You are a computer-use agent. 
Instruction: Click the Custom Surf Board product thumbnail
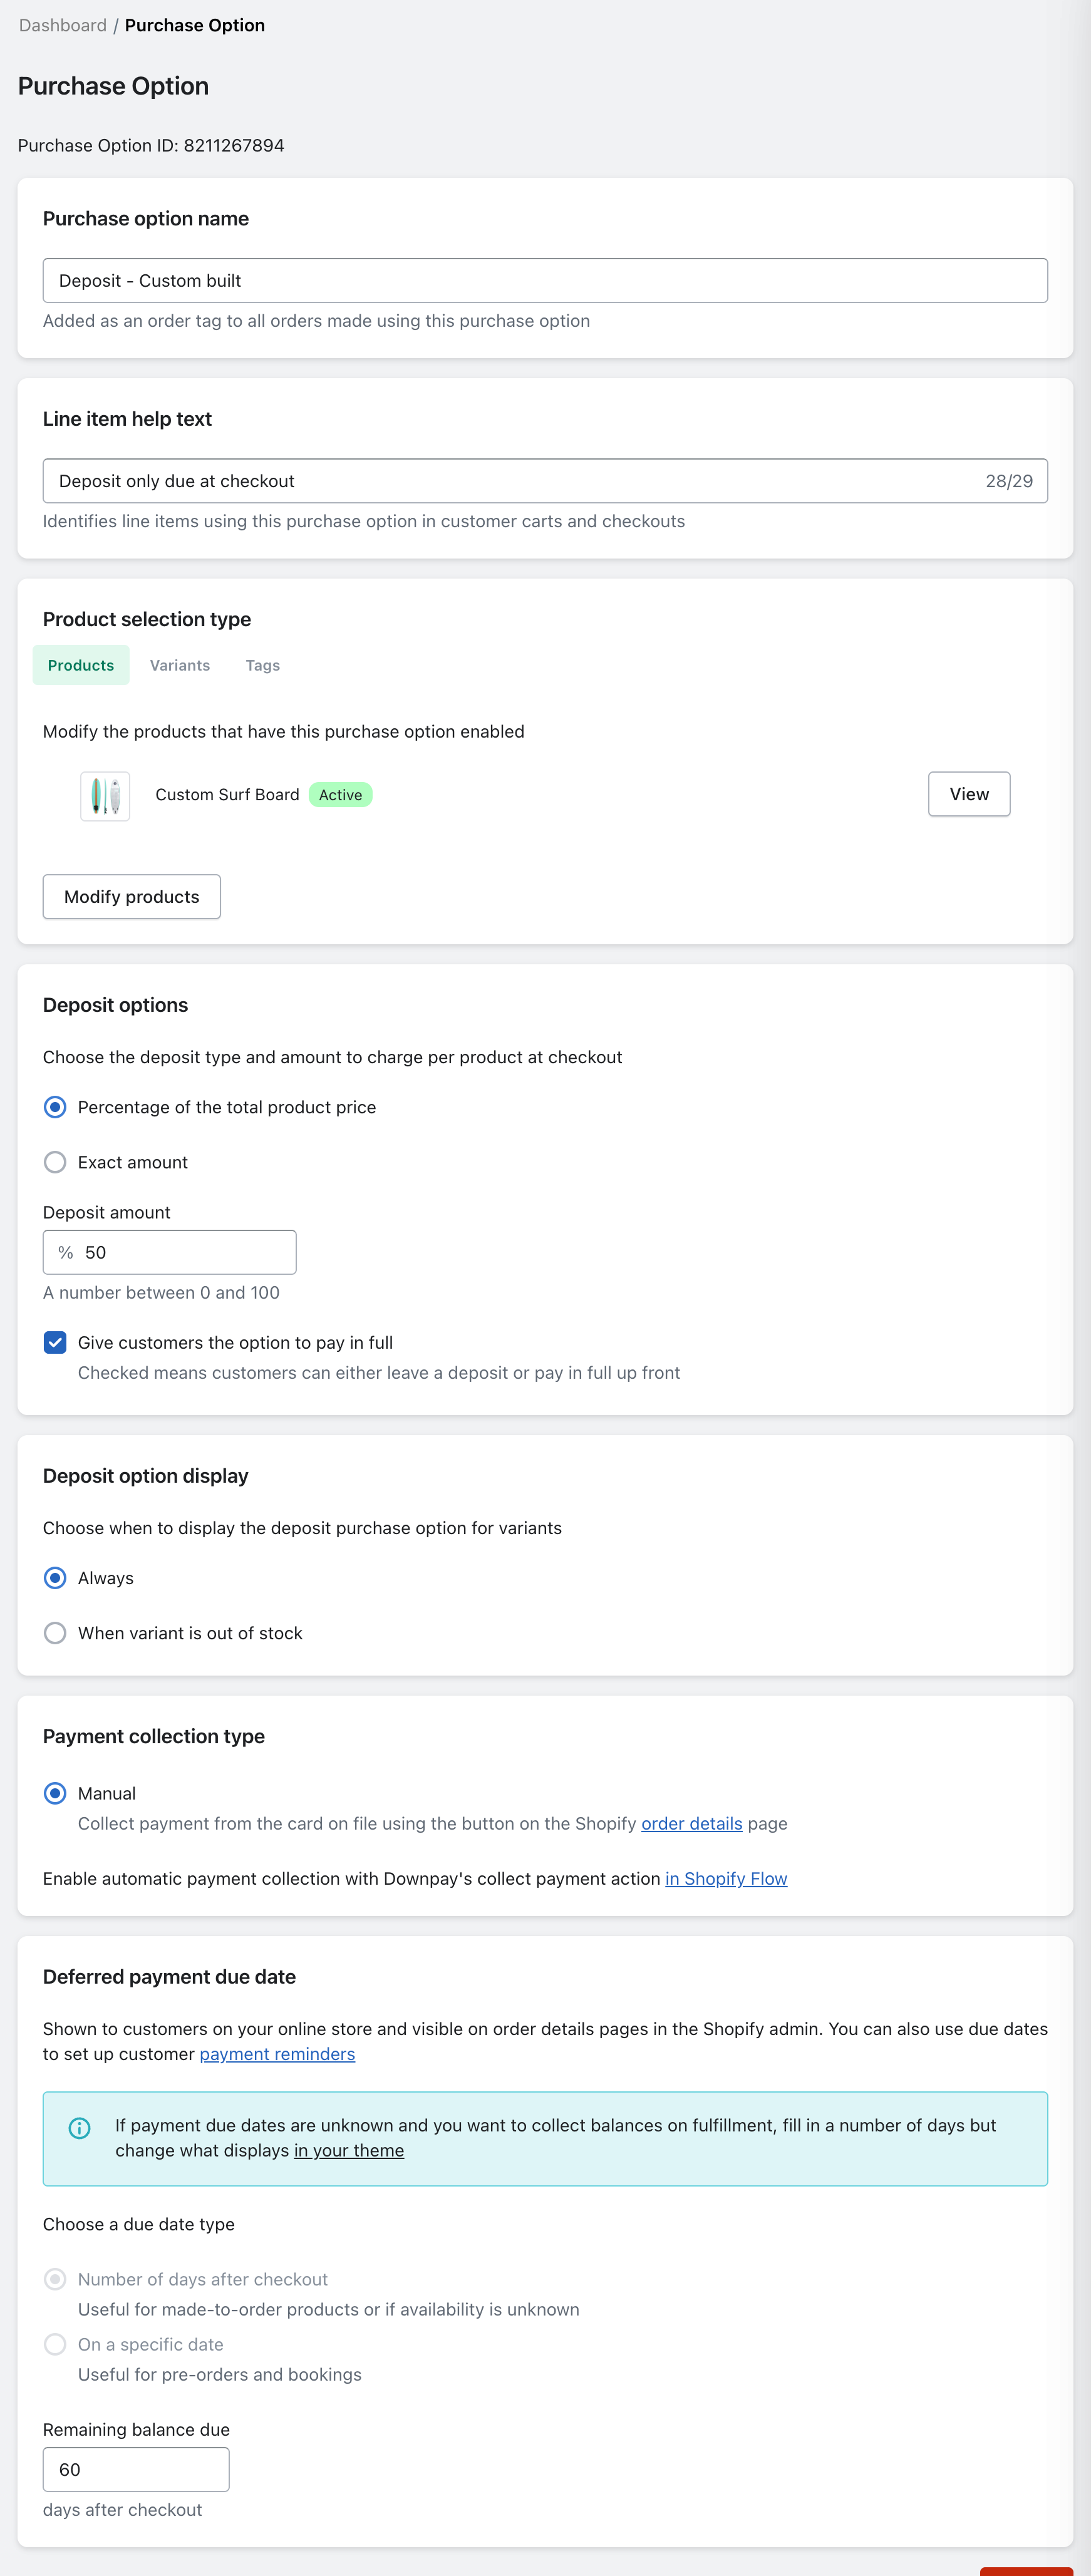click(105, 795)
